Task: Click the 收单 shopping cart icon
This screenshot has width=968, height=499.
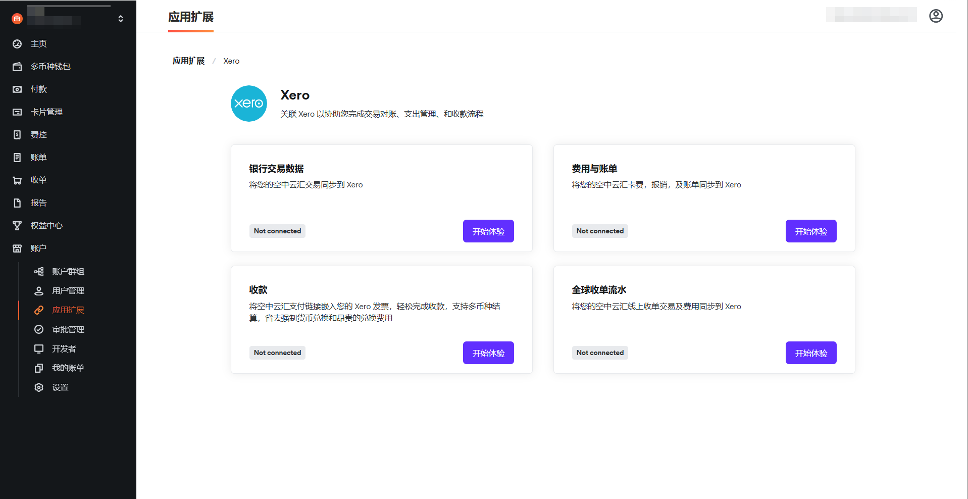Action: point(17,180)
